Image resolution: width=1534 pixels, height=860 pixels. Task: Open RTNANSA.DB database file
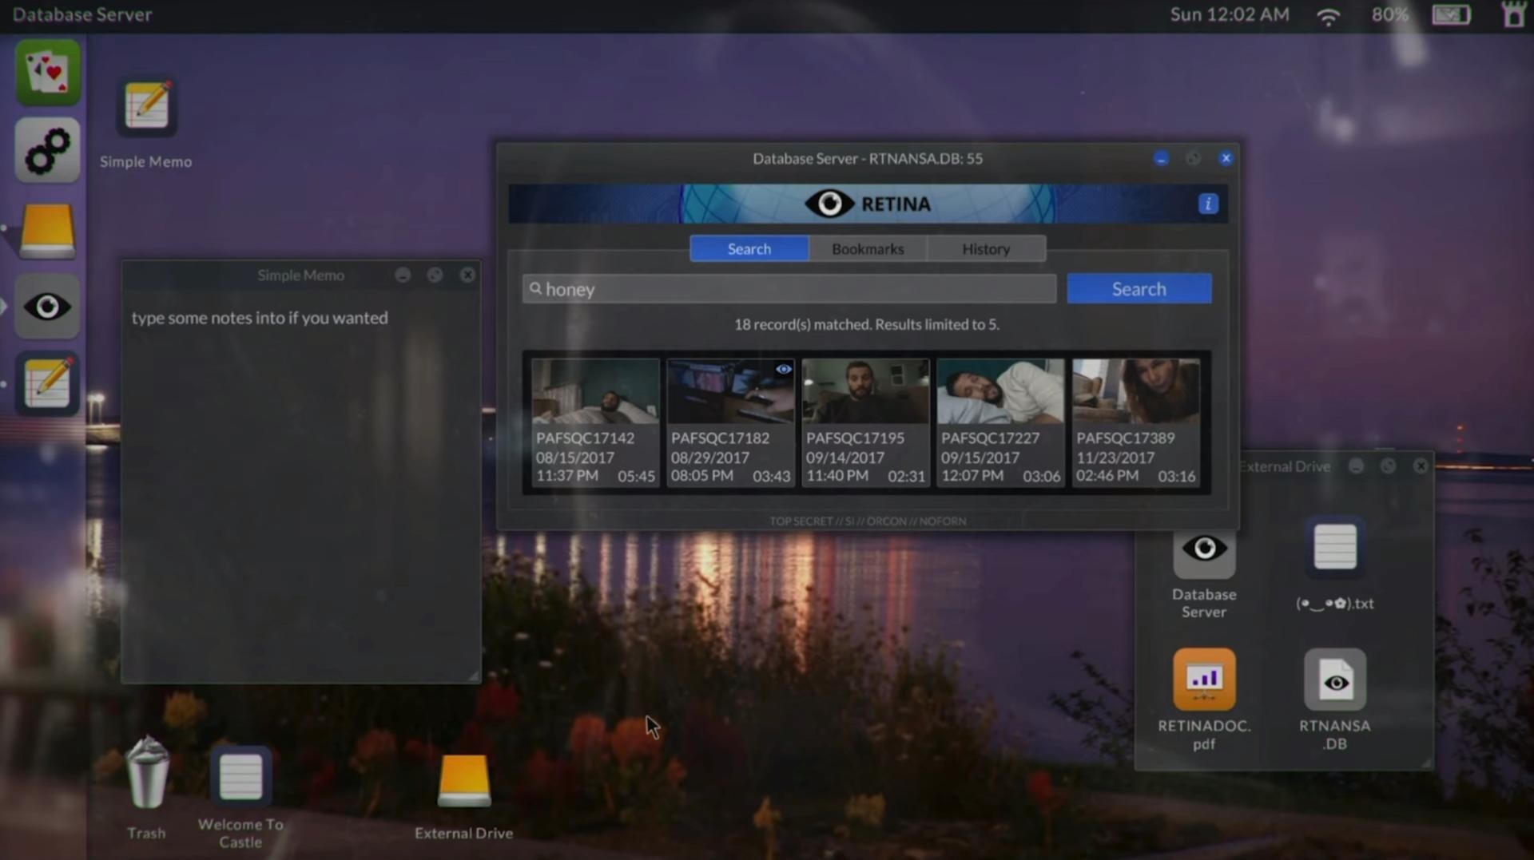[x=1334, y=680]
